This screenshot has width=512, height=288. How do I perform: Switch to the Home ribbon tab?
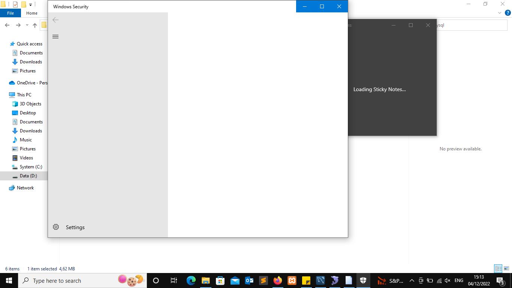click(x=32, y=13)
